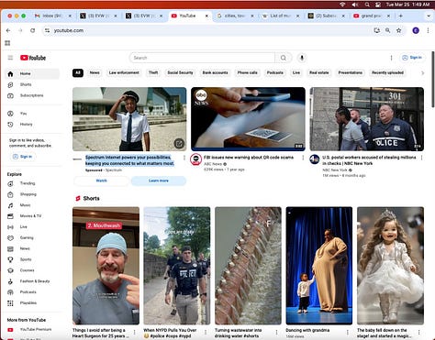The width and height of the screenshot is (435, 340).
Task: Open options for wastewater short
Action: click(277, 332)
